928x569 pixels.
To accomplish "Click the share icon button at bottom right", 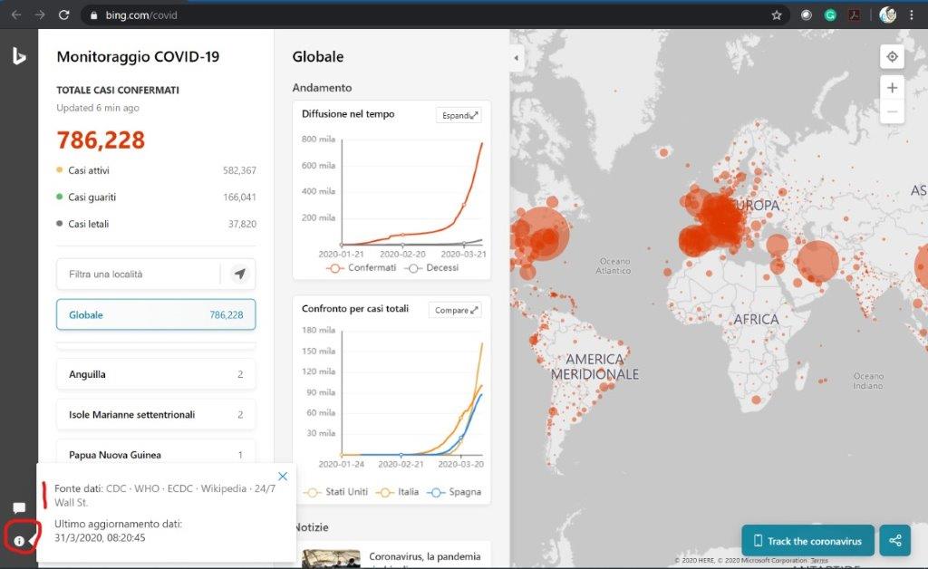I will pyautogui.click(x=894, y=541).
